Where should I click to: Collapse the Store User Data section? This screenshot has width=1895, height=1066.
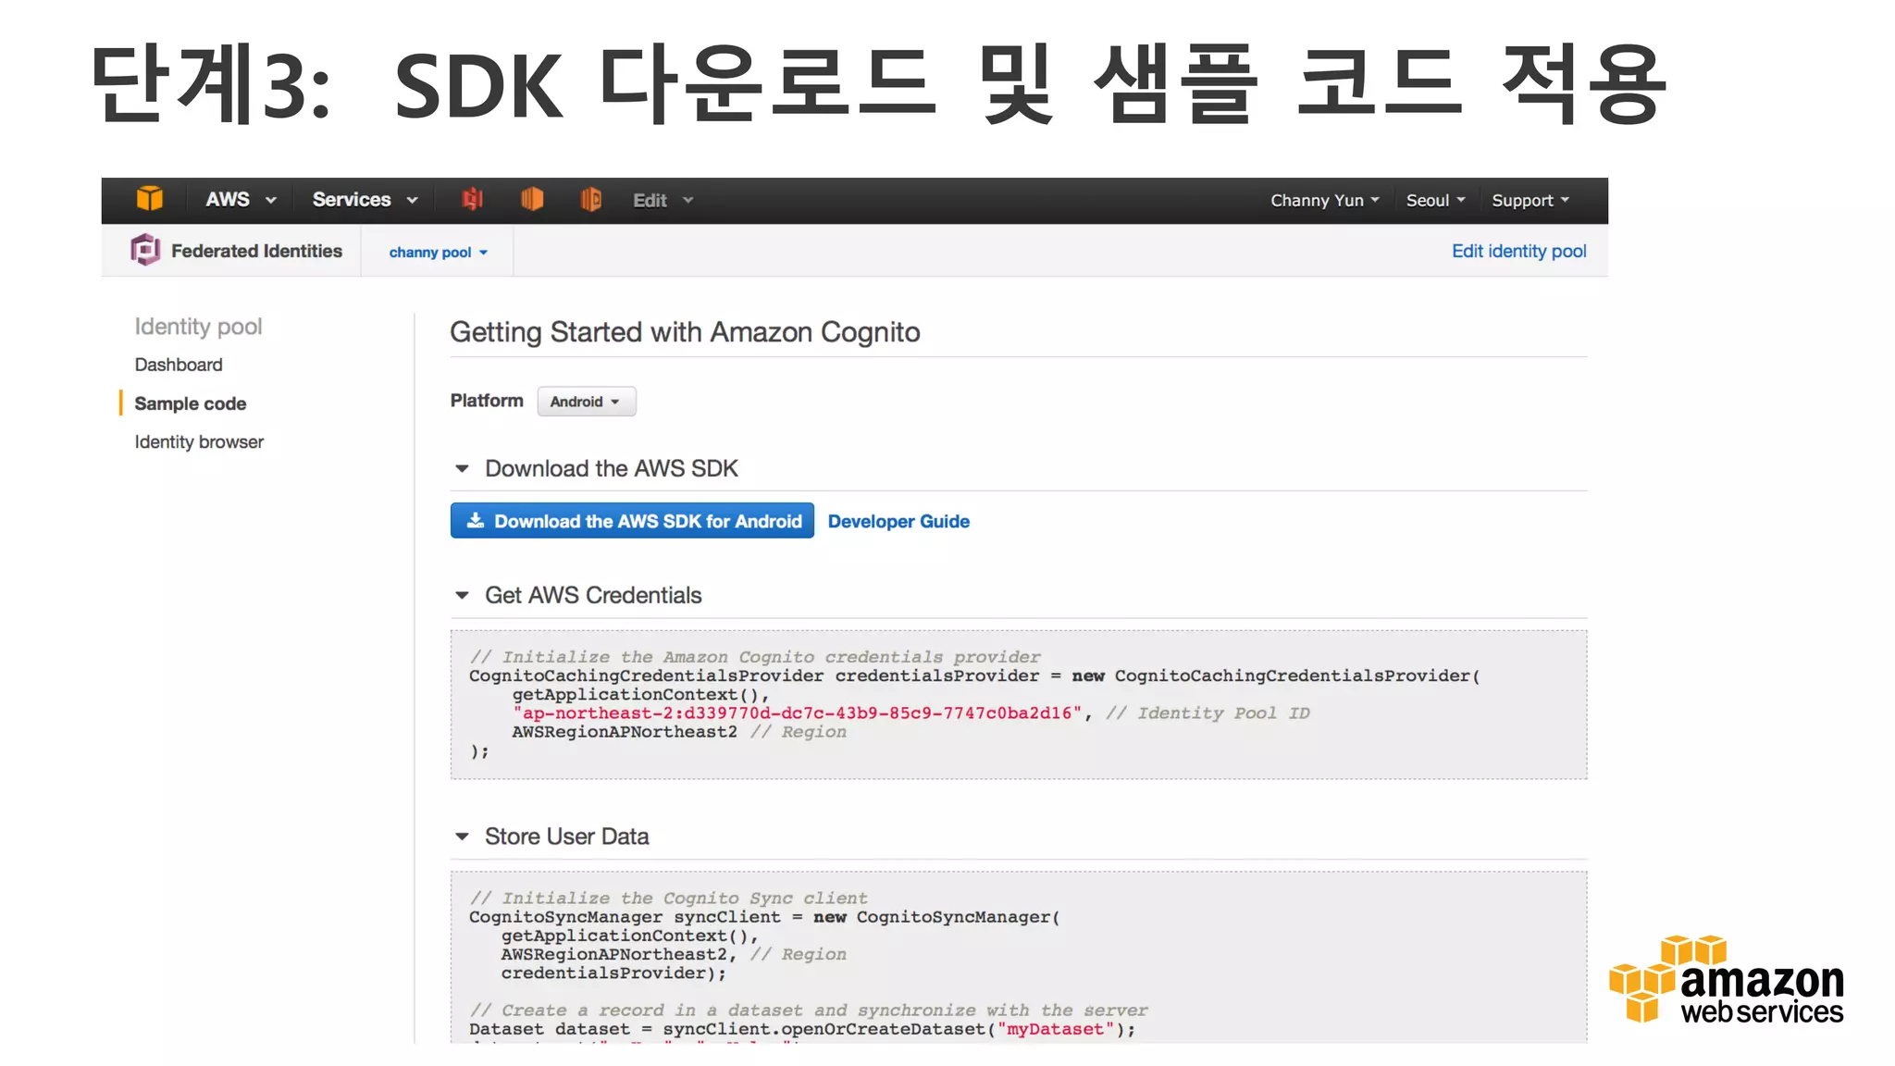(x=462, y=837)
